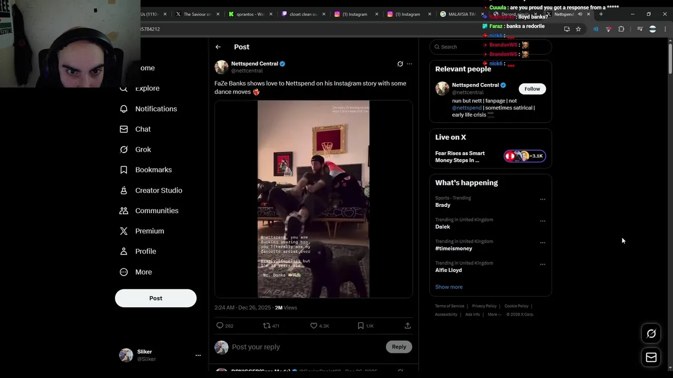Bookmark this page with star icon
The height and width of the screenshot is (378, 673).
pos(578,29)
